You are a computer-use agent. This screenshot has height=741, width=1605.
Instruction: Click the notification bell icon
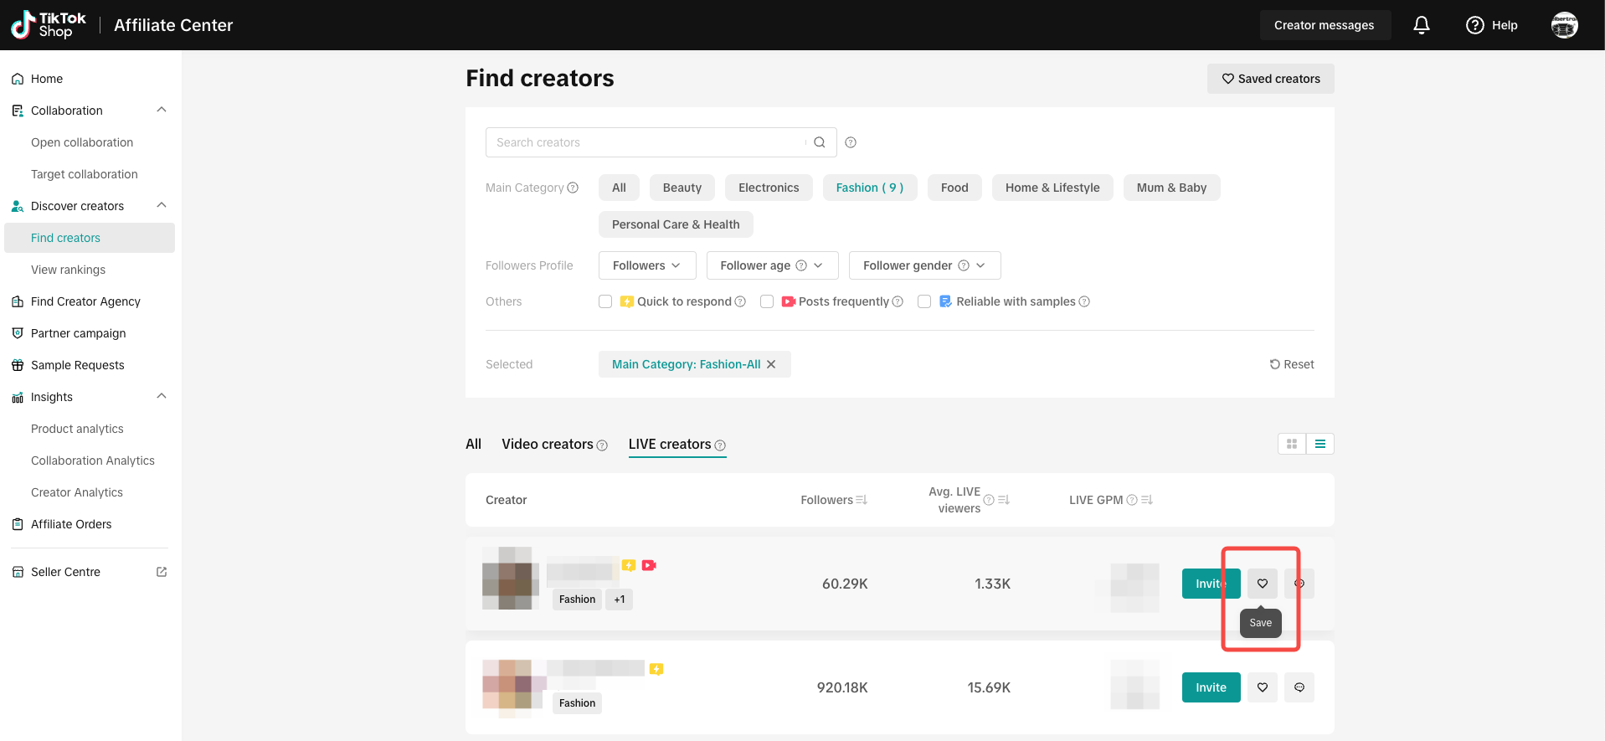coord(1421,25)
